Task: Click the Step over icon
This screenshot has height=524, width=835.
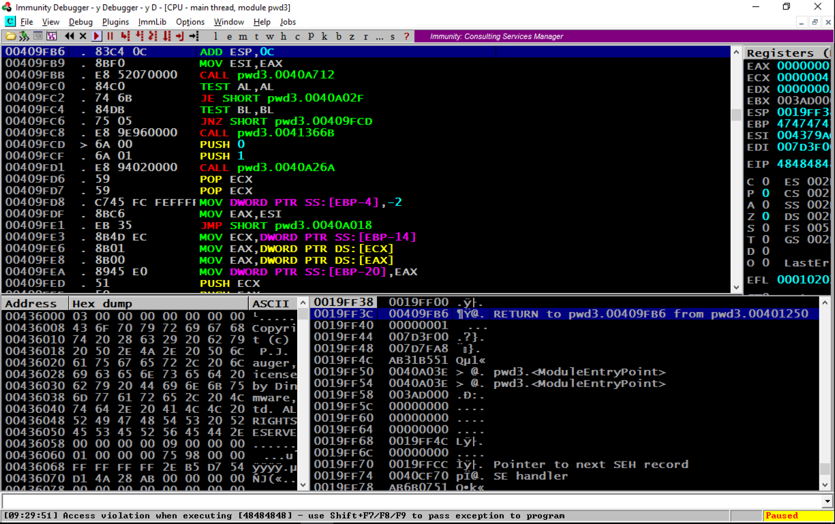Action: 139,36
